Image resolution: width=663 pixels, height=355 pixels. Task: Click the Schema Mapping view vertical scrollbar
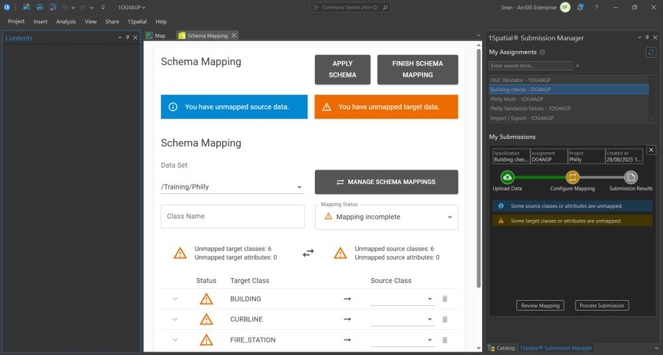coord(479,168)
